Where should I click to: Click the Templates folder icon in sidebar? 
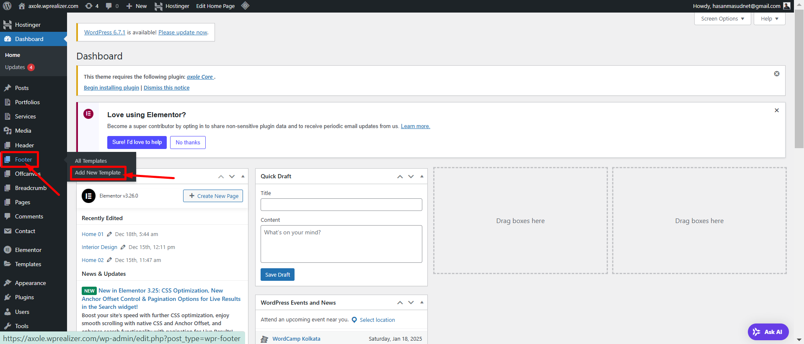click(8, 264)
